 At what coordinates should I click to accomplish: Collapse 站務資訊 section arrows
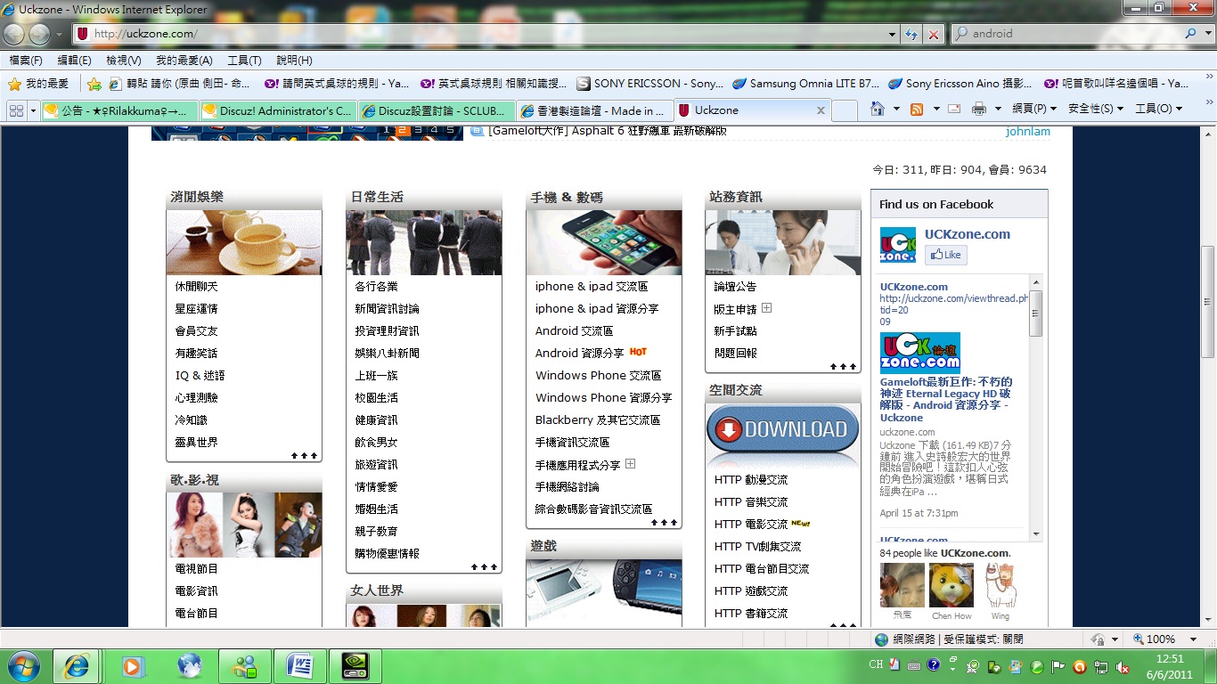pyautogui.click(x=843, y=367)
